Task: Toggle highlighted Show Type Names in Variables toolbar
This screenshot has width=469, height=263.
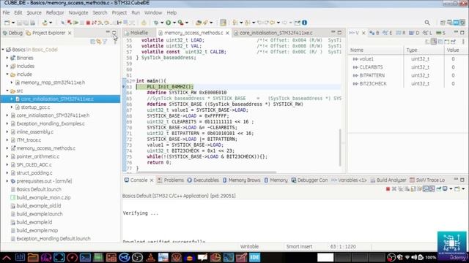Action: point(433,42)
